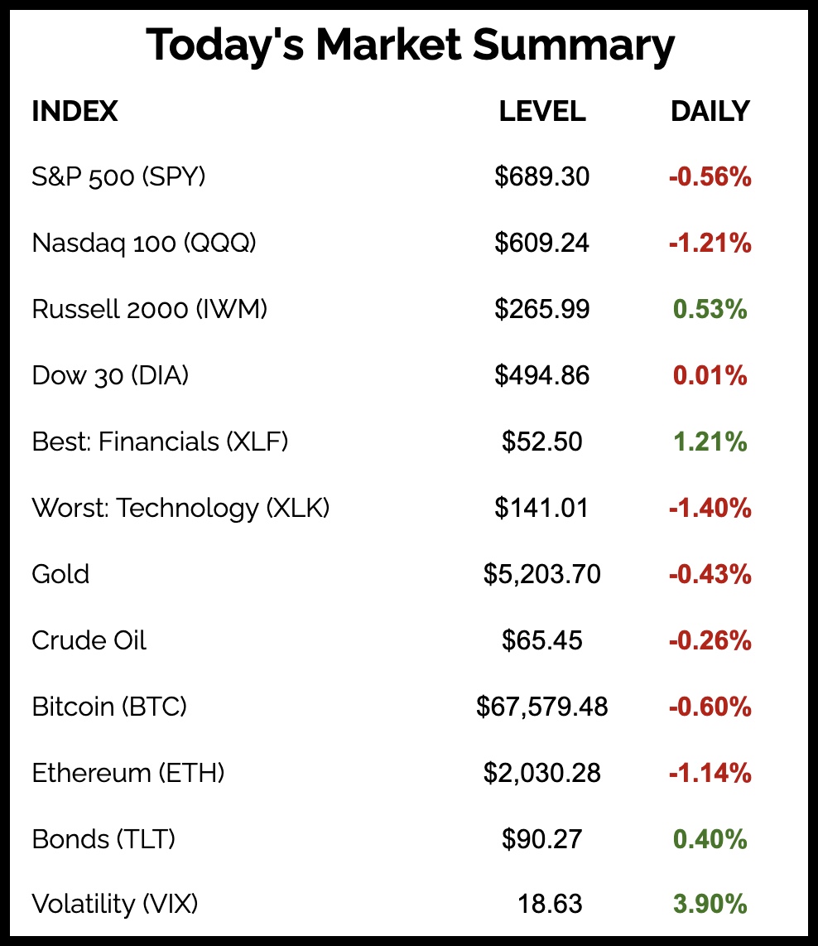Click the Bonds (TLT) label
818x946 pixels.
click(104, 839)
